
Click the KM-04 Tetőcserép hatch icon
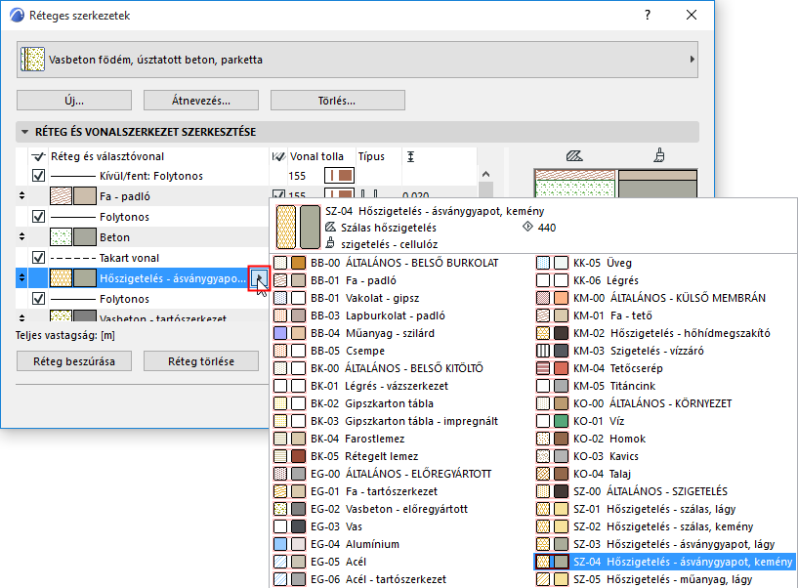(x=543, y=368)
